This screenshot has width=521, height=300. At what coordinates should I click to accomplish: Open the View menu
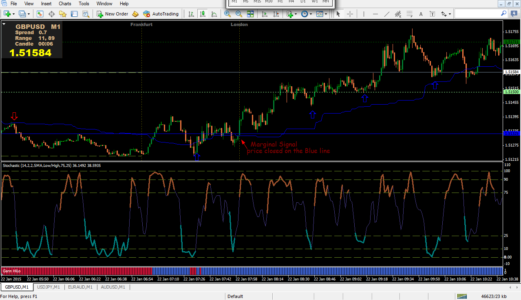coord(29,4)
